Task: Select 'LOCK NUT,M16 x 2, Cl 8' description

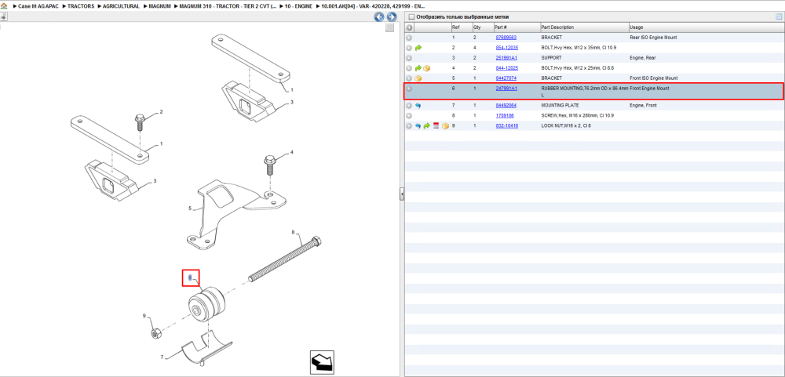Action: pyautogui.click(x=566, y=126)
